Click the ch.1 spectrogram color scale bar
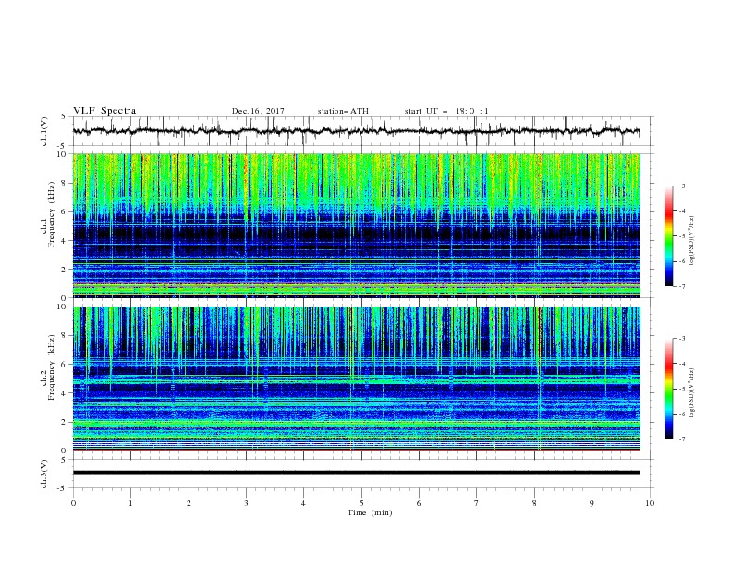Viewport: 732px width, 565px height. pos(668,236)
